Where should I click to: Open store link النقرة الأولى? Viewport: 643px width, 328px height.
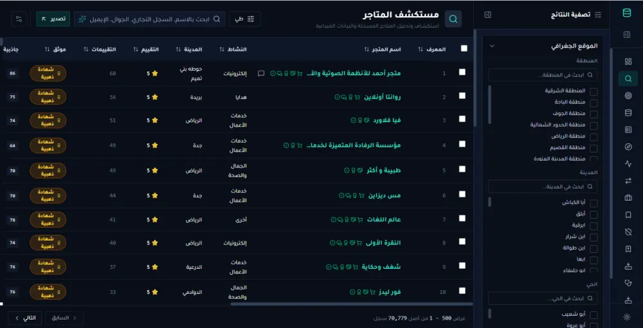coord(383,242)
